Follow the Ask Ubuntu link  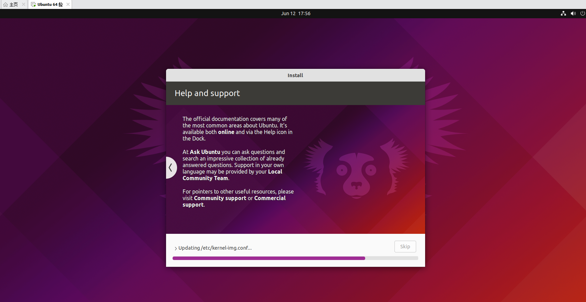205,152
